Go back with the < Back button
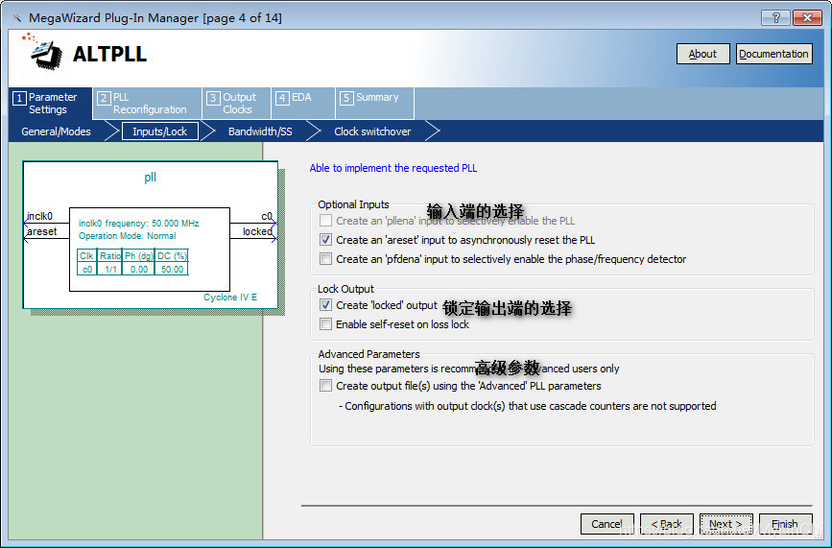832x548 pixels. coord(666,524)
